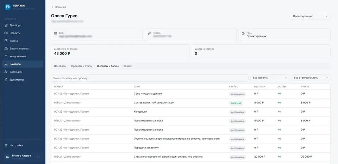Click the Email card
Viewport: 338px width, 164px height.
click(x=97, y=35)
